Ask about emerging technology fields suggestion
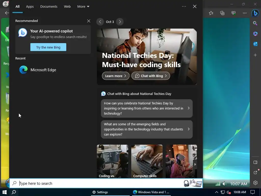The width and height of the screenshot is (261, 196). point(147,129)
